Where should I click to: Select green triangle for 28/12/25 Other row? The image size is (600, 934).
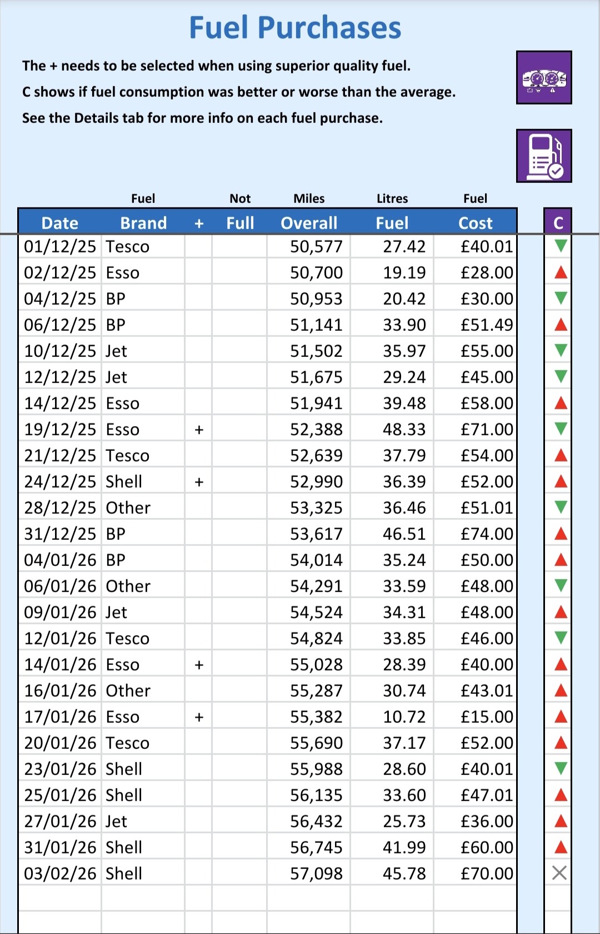tap(561, 507)
